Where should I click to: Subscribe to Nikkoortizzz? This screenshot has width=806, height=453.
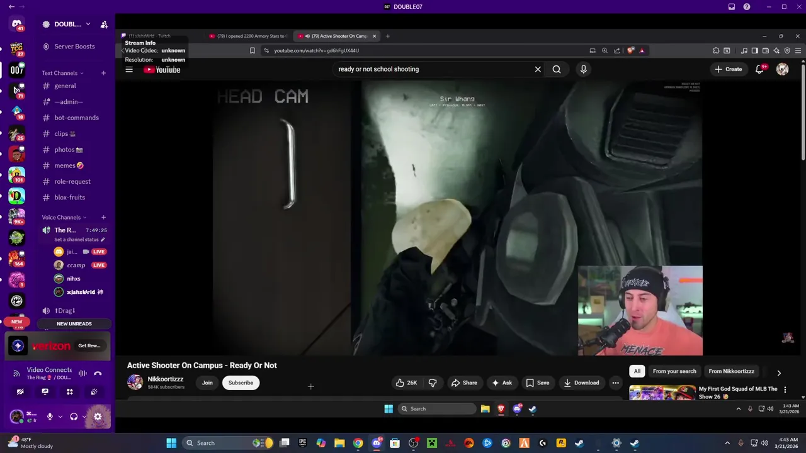pyautogui.click(x=241, y=383)
